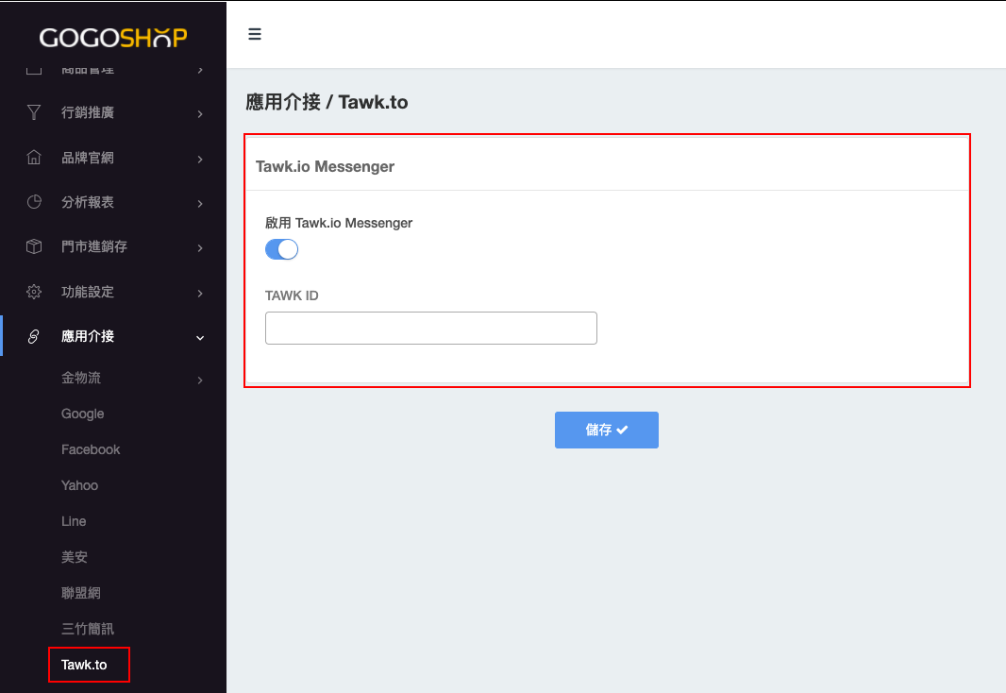Image resolution: width=1006 pixels, height=693 pixels.
Task: Click the 應用介接 / Tawk.to page title
Action: [x=327, y=102]
